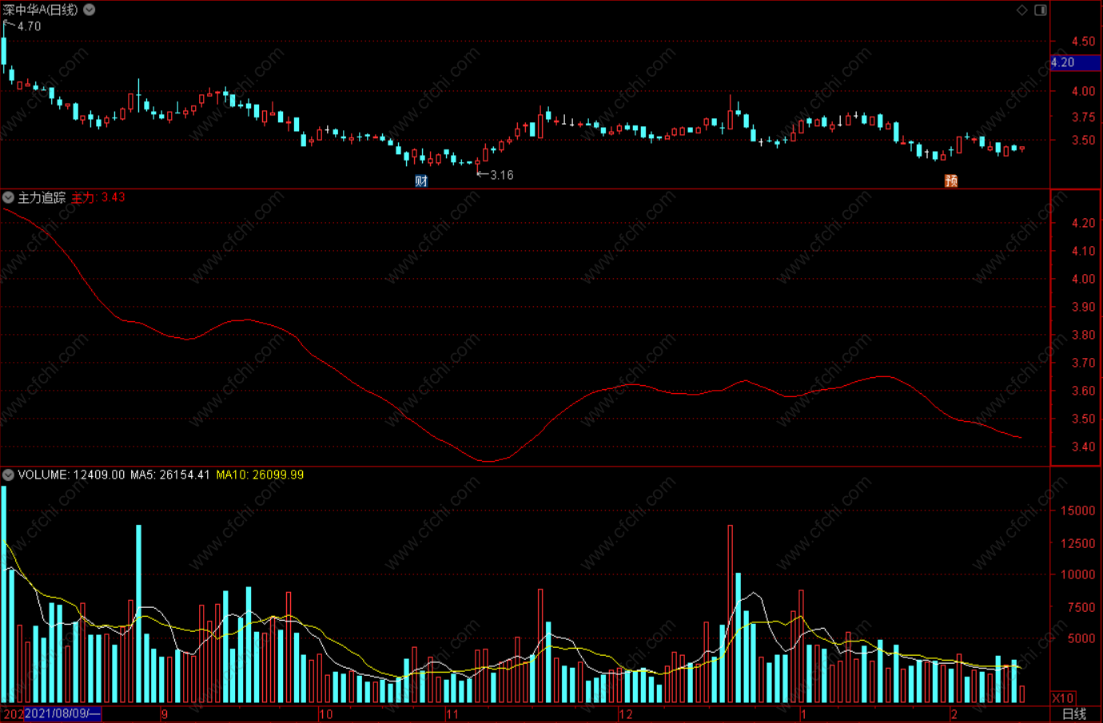Click the 3.40 indicator axis label

(x=1083, y=447)
